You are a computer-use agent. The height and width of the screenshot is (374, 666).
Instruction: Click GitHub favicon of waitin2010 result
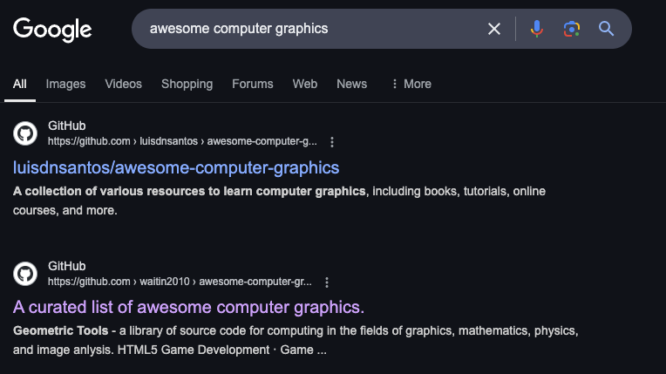(x=25, y=274)
